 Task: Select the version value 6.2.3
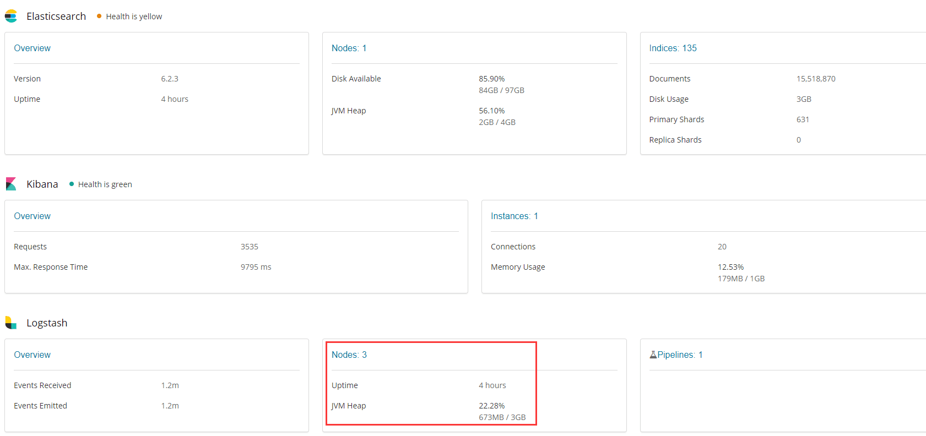(170, 79)
